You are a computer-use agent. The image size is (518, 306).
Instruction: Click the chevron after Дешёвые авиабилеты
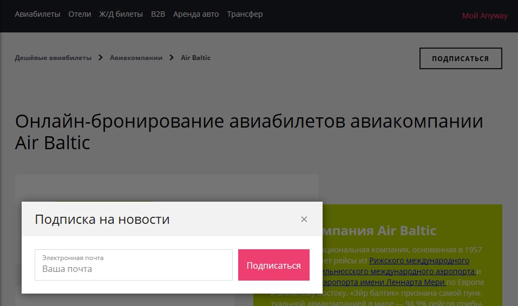(101, 58)
